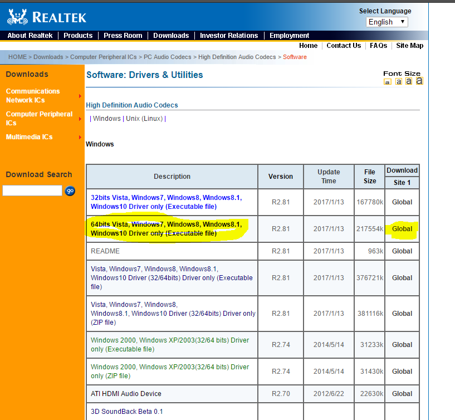Click the ATI HDMI Audio Device entry
This screenshot has height=420, width=455.
tap(126, 394)
